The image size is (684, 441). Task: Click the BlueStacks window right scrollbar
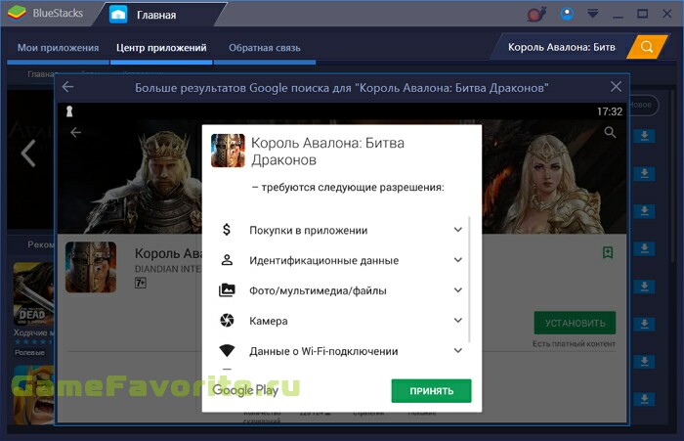pyautogui.click(x=674, y=175)
